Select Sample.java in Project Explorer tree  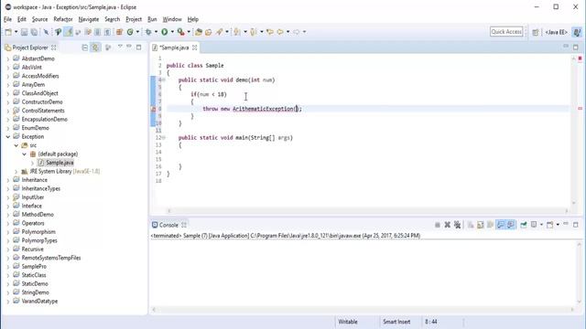[x=60, y=163]
